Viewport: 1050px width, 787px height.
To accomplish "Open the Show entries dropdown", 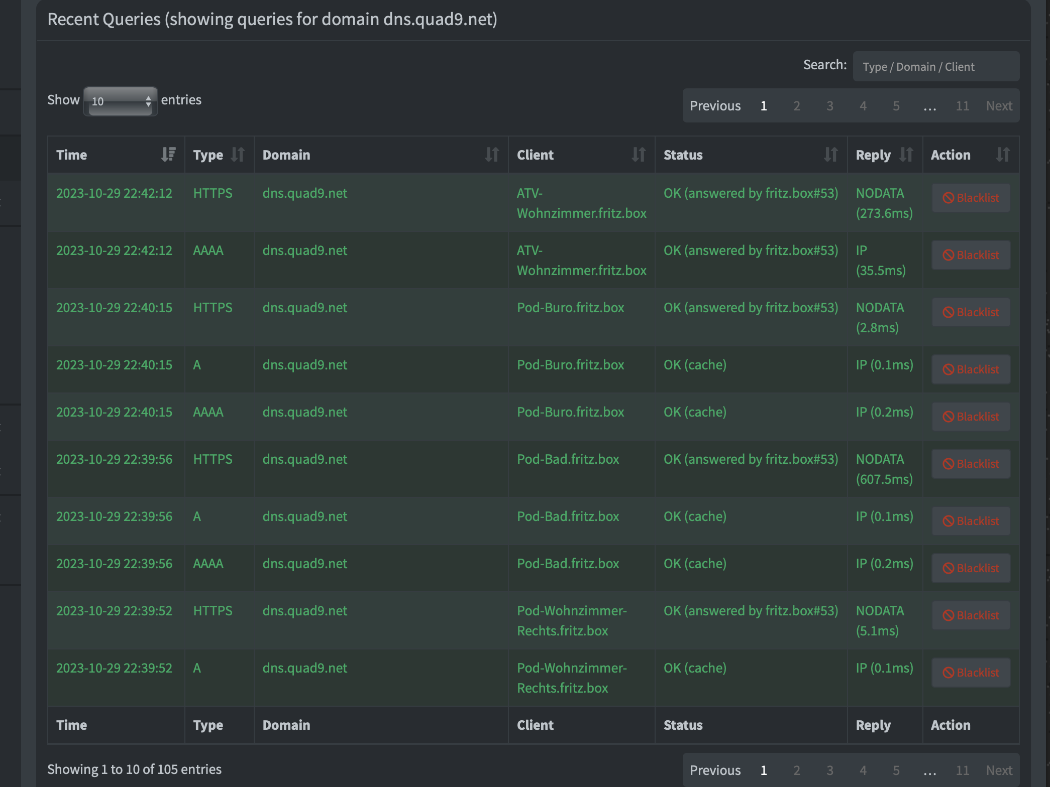I will point(121,101).
